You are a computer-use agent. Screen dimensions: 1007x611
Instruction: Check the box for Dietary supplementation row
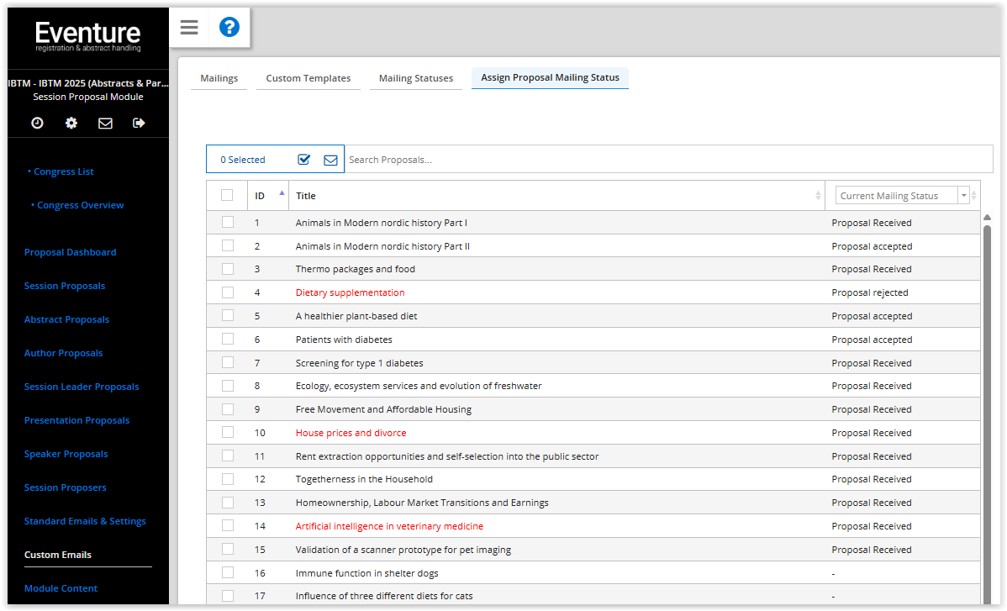[227, 292]
